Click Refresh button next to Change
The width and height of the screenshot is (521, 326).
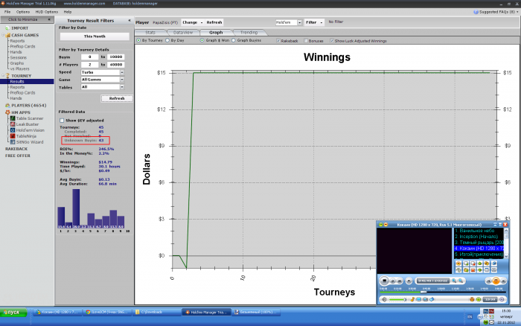point(214,22)
